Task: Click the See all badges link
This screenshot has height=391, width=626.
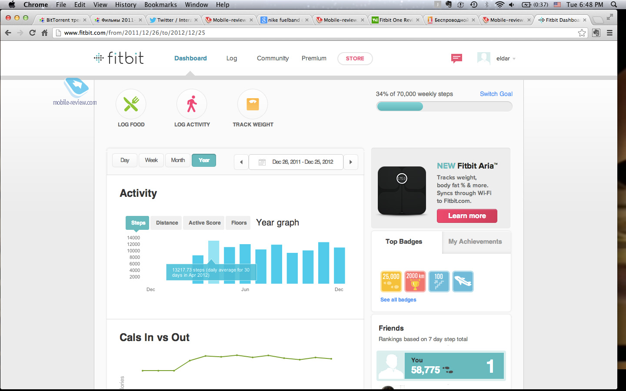Action: (398, 300)
